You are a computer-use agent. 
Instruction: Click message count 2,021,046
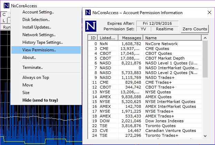point(131,121)
